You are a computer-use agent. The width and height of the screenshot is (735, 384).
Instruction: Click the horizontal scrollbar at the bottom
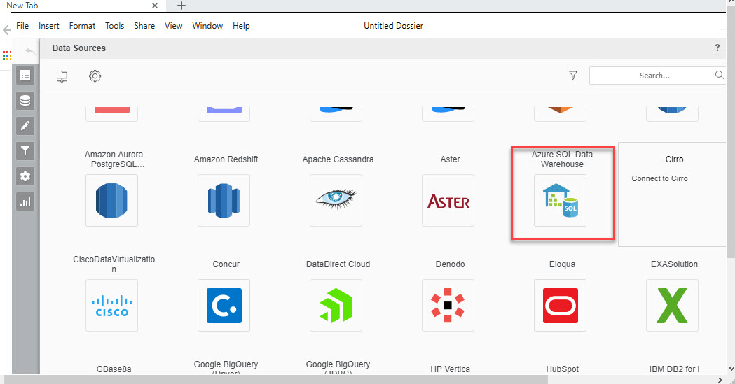click(x=275, y=379)
